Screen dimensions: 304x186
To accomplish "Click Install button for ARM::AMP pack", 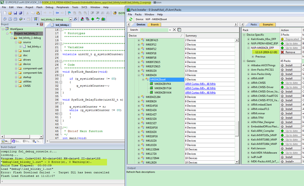I will (x=289, y=79).
